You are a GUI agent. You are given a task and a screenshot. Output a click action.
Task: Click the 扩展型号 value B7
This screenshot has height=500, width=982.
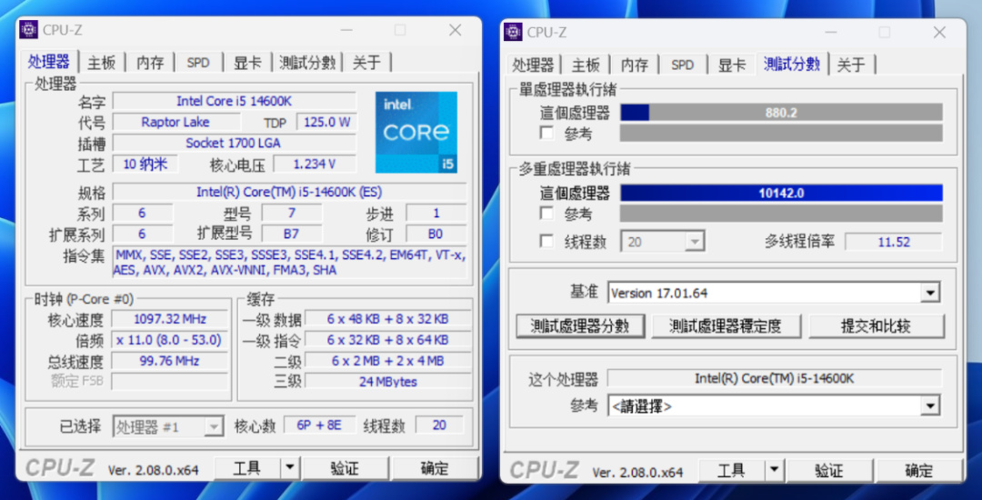coord(292,234)
